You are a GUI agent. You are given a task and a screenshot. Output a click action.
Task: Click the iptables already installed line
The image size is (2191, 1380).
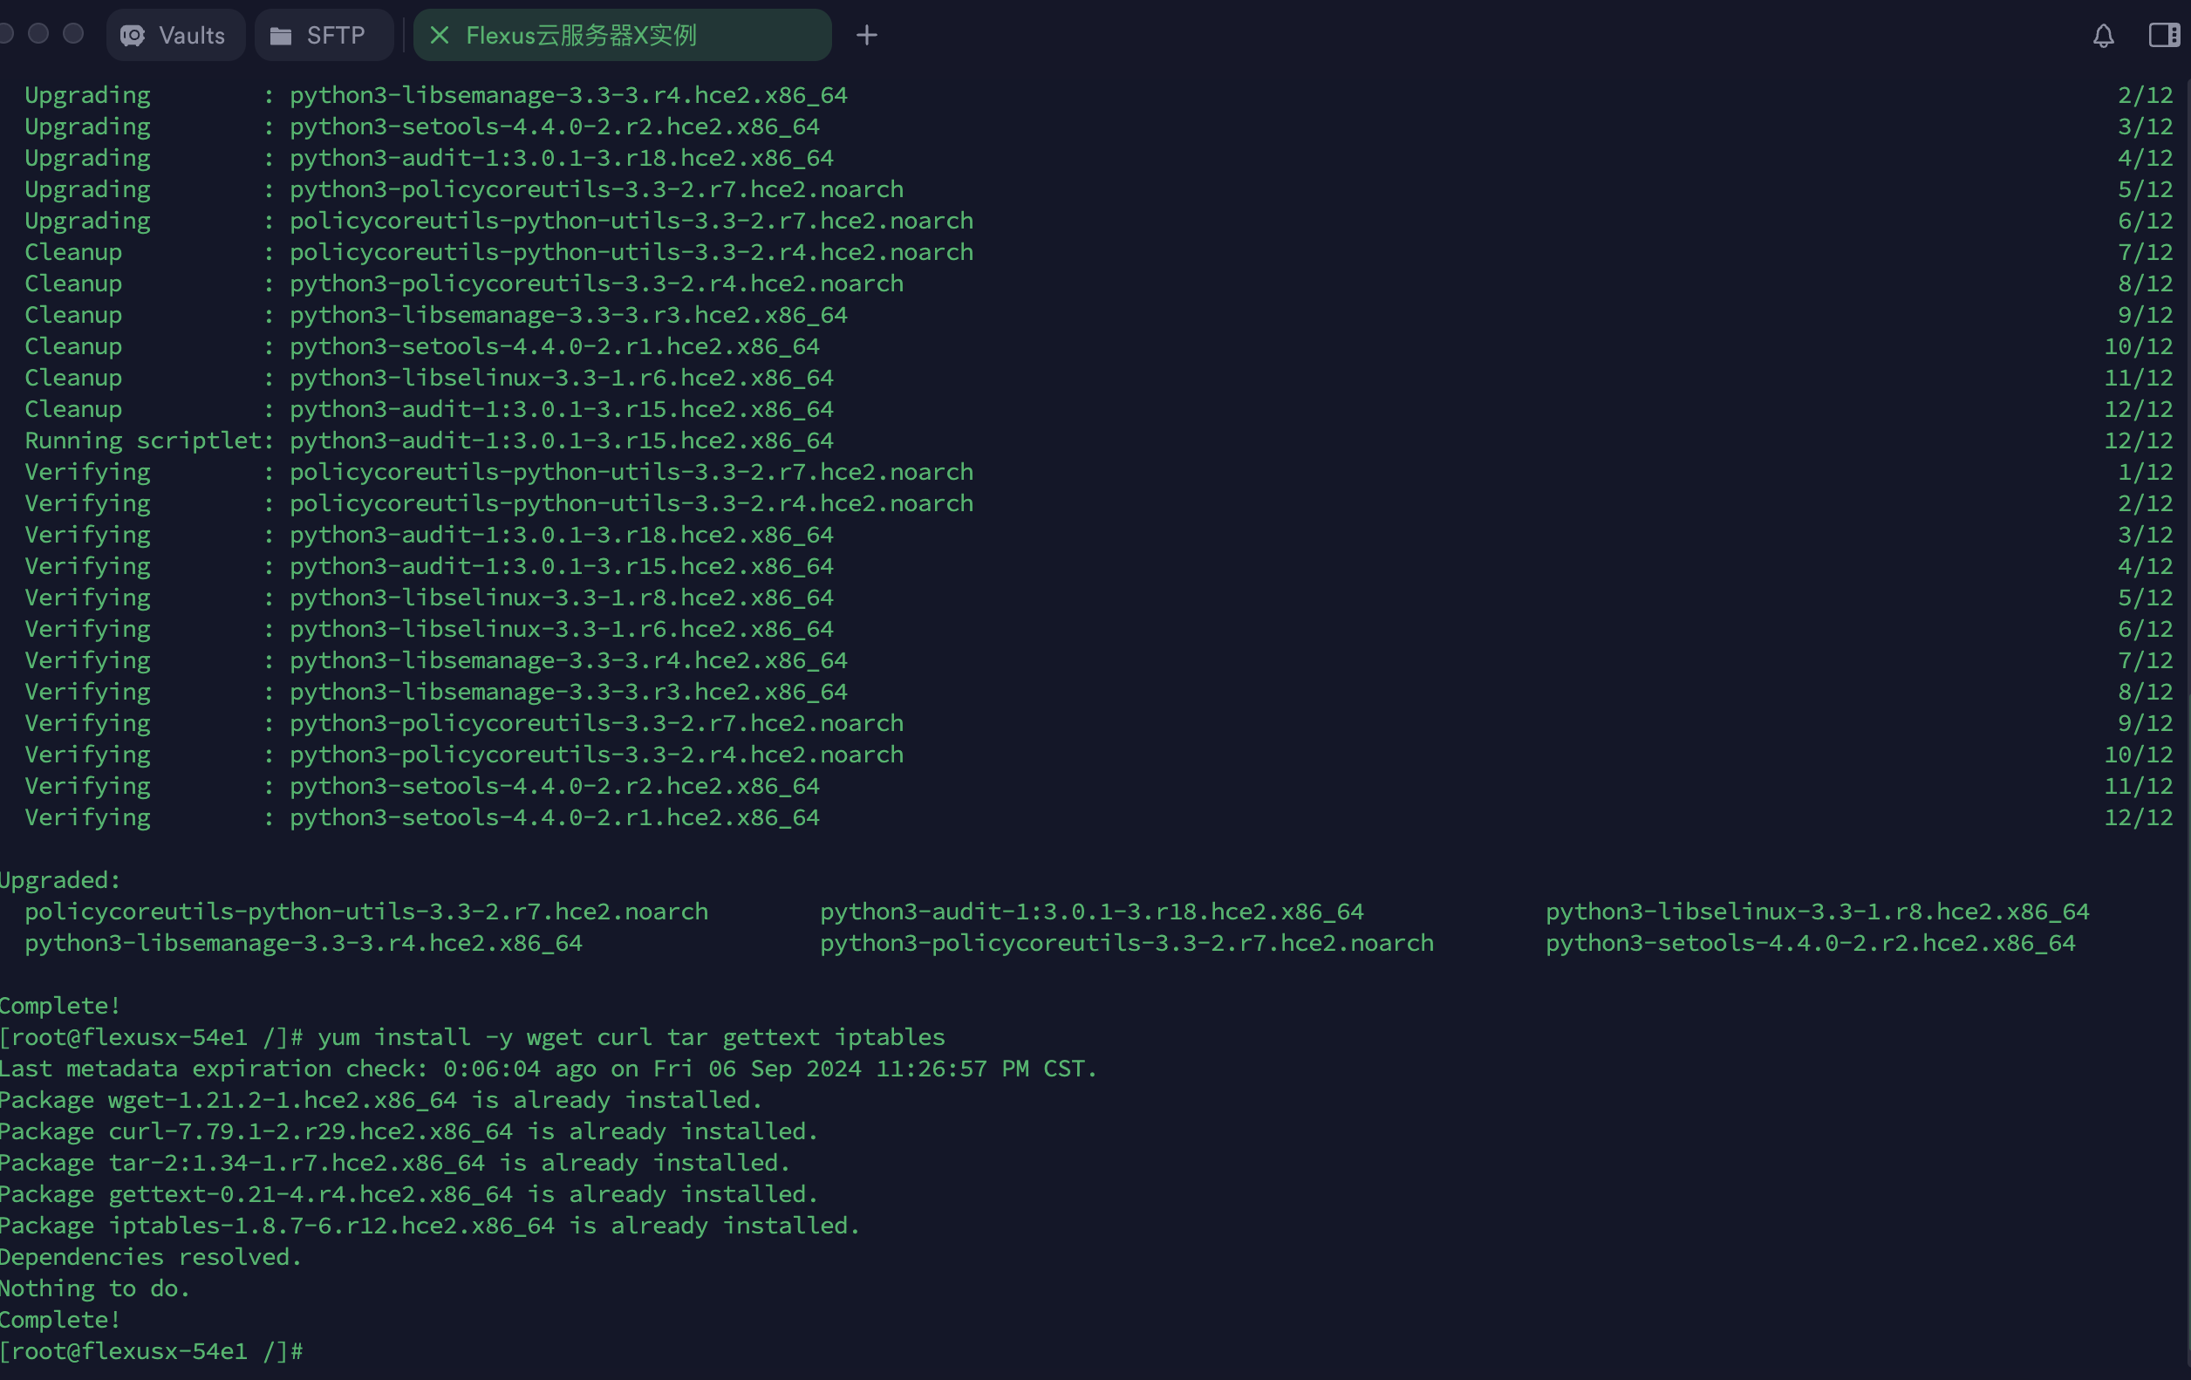tap(429, 1226)
